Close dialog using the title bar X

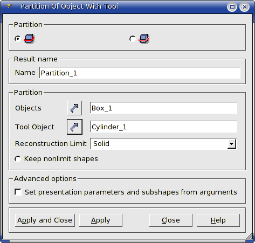244,7
